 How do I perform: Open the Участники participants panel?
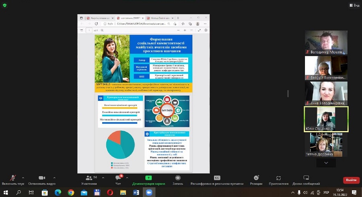(89, 179)
